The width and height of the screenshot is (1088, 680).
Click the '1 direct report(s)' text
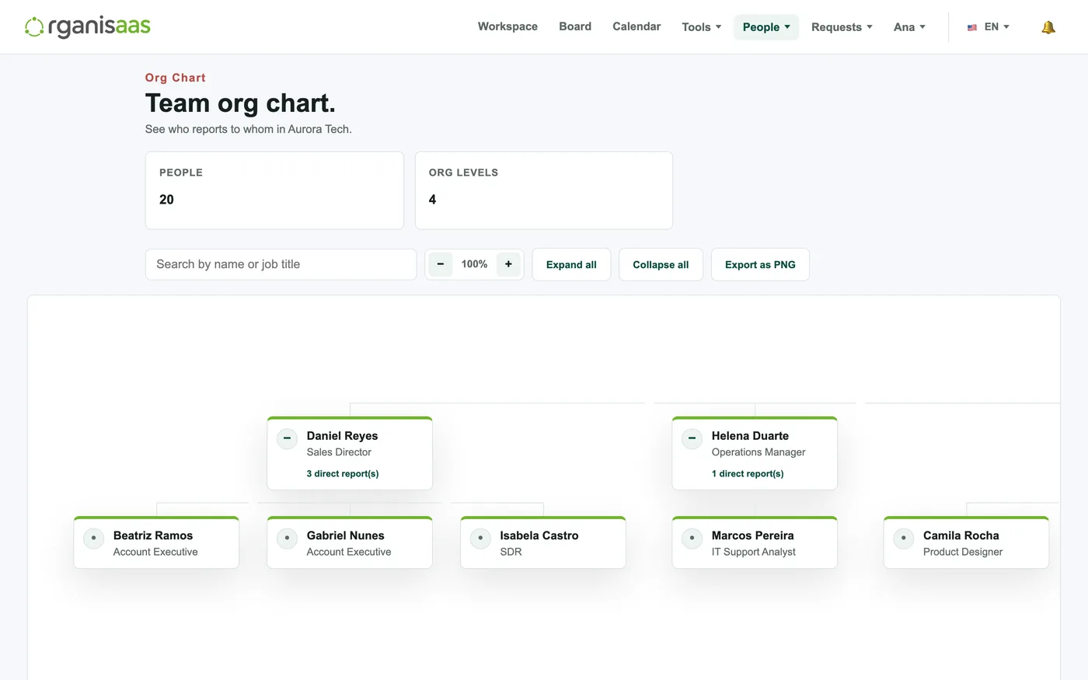(748, 473)
